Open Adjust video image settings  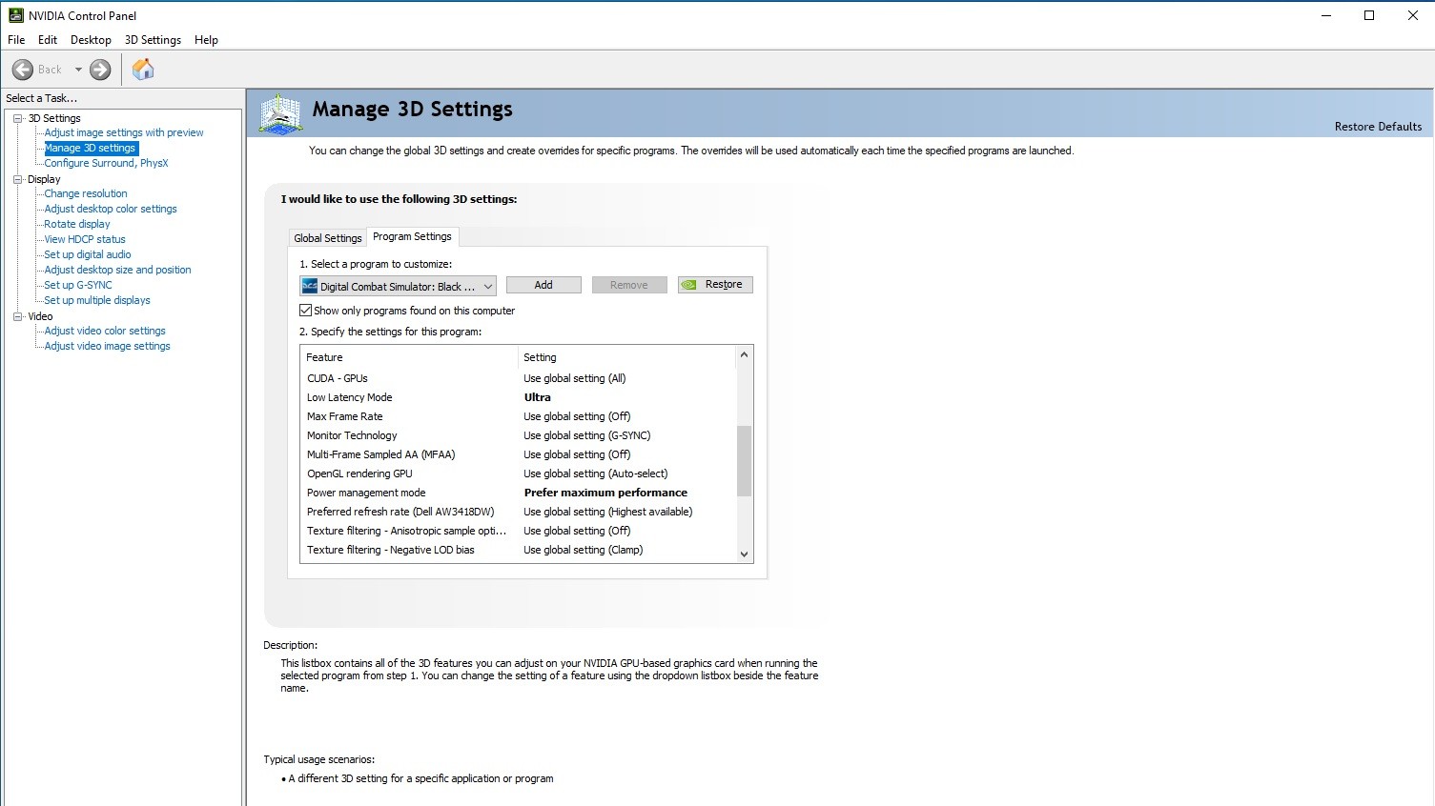(107, 346)
